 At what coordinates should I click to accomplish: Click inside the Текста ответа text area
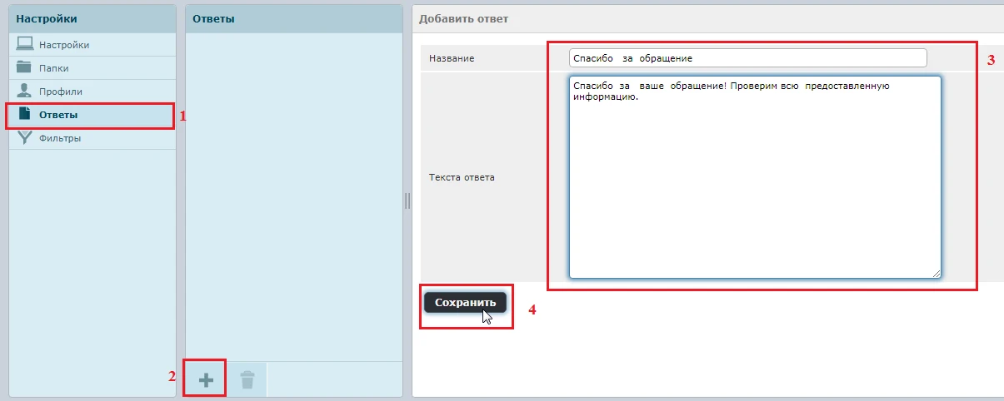[x=754, y=183]
